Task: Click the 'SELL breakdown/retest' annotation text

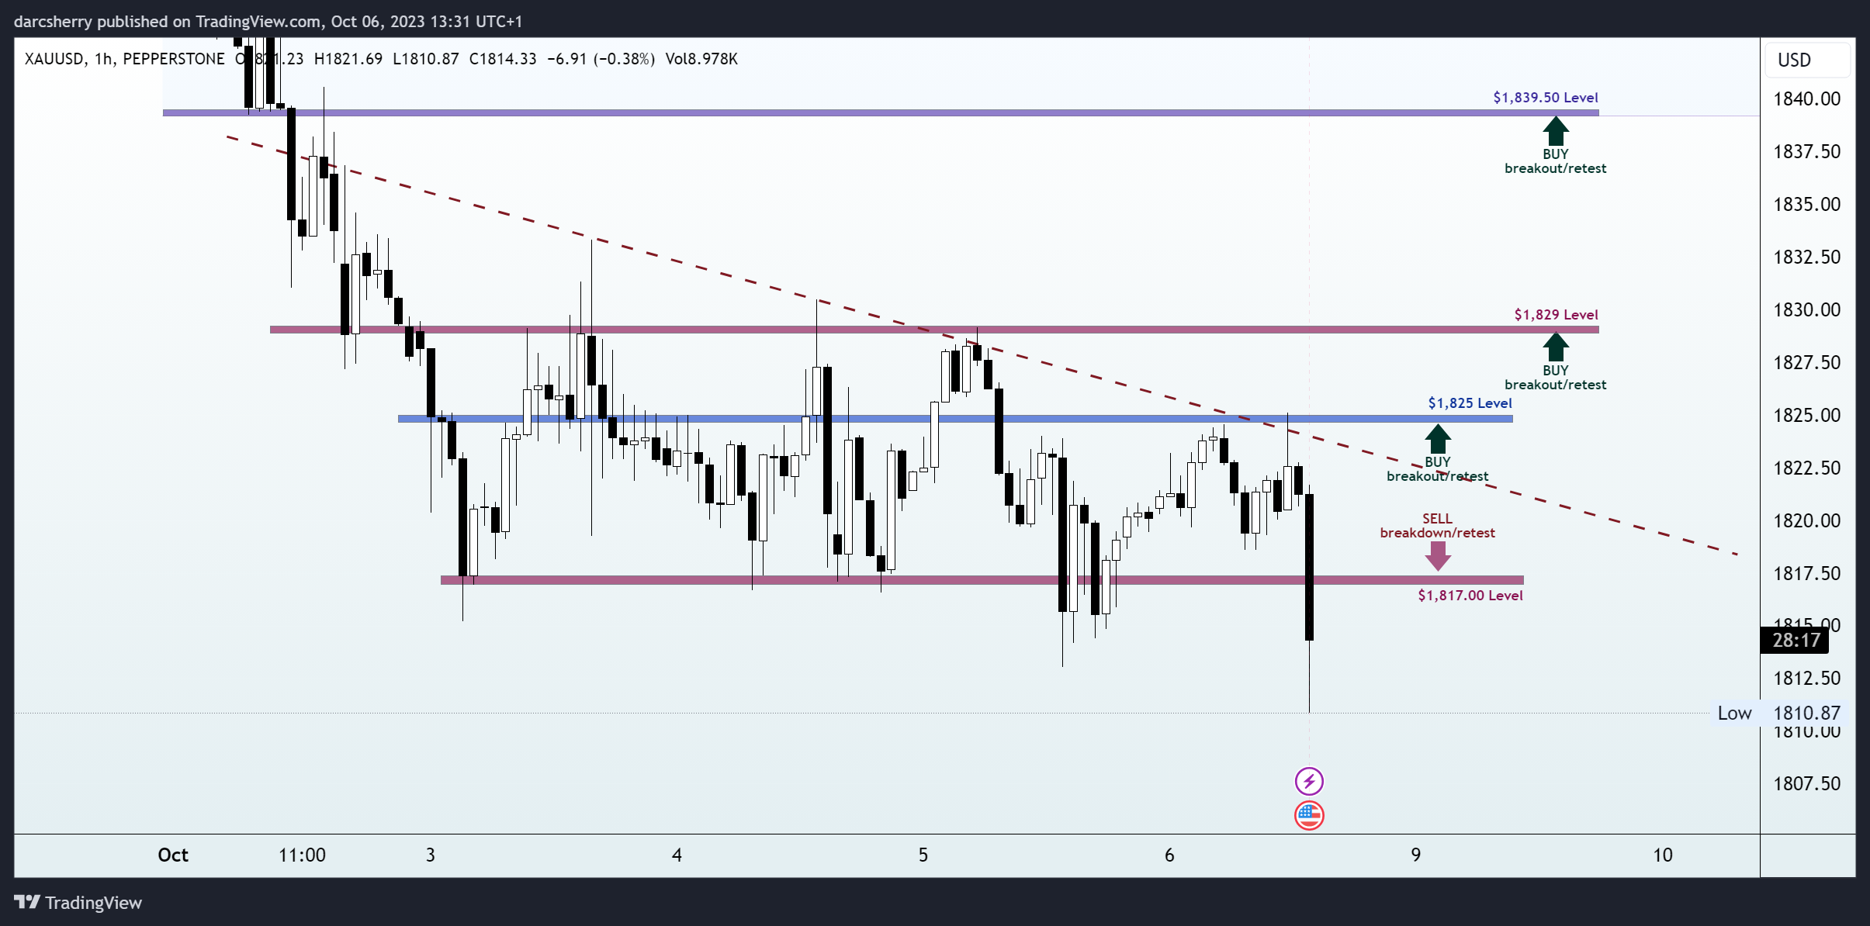Action: point(1437,526)
